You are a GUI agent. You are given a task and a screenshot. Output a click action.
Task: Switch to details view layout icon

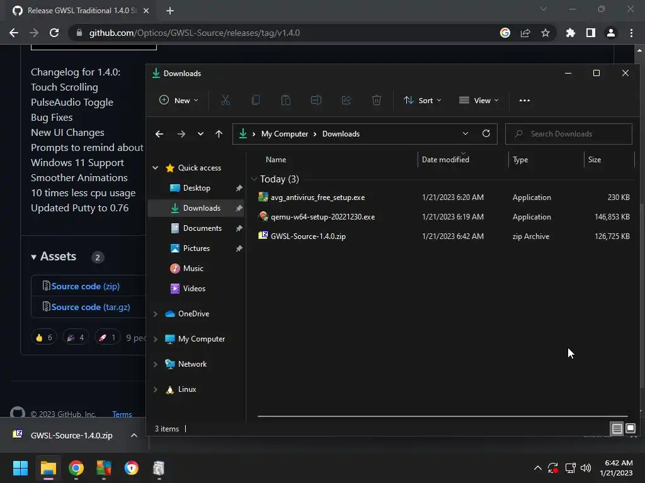point(617,429)
